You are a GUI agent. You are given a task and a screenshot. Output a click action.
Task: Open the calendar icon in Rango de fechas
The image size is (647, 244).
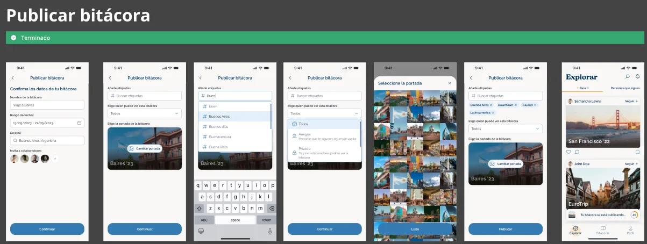tap(80, 123)
